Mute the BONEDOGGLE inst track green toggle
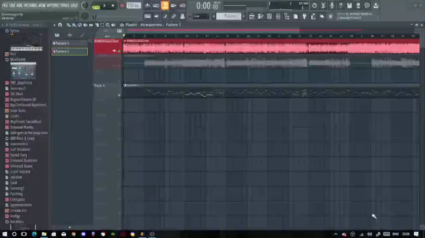This screenshot has height=238, width=425. click(119, 51)
